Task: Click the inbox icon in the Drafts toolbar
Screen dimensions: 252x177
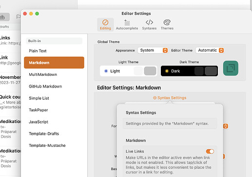Action: [2, 17]
